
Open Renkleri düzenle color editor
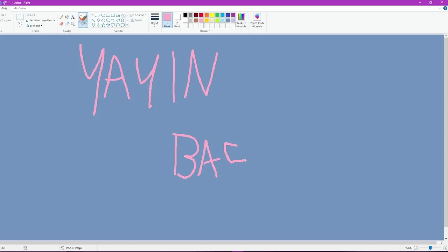coord(241,21)
